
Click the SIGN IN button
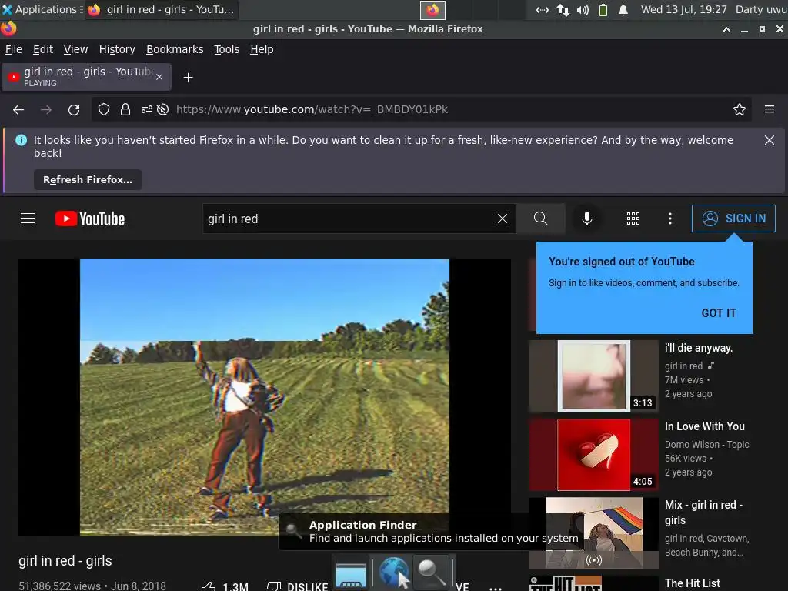[x=733, y=219]
